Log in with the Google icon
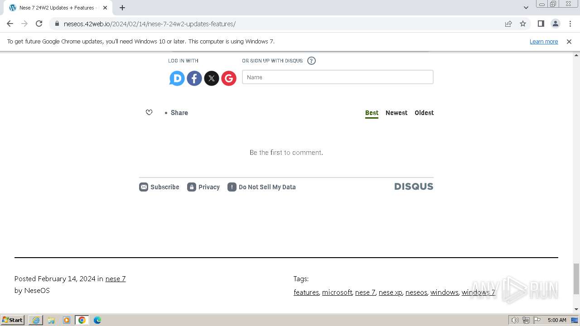Image resolution: width=580 pixels, height=326 pixels. [x=229, y=78]
